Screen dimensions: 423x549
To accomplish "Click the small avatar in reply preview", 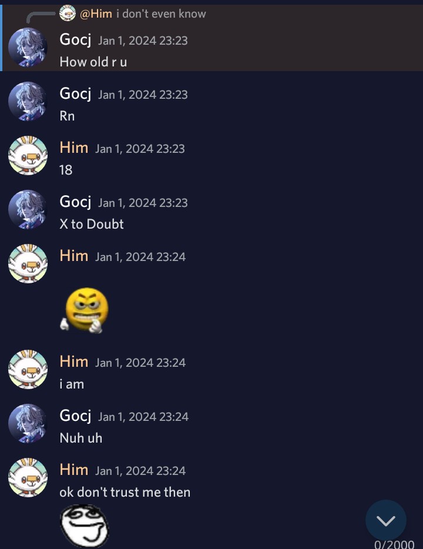I will tap(68, 14).
